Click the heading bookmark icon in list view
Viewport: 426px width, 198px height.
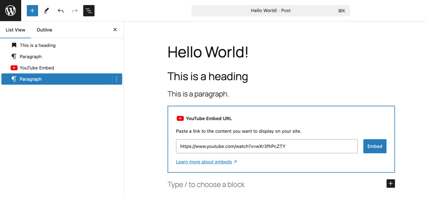[x=14, y=45]
